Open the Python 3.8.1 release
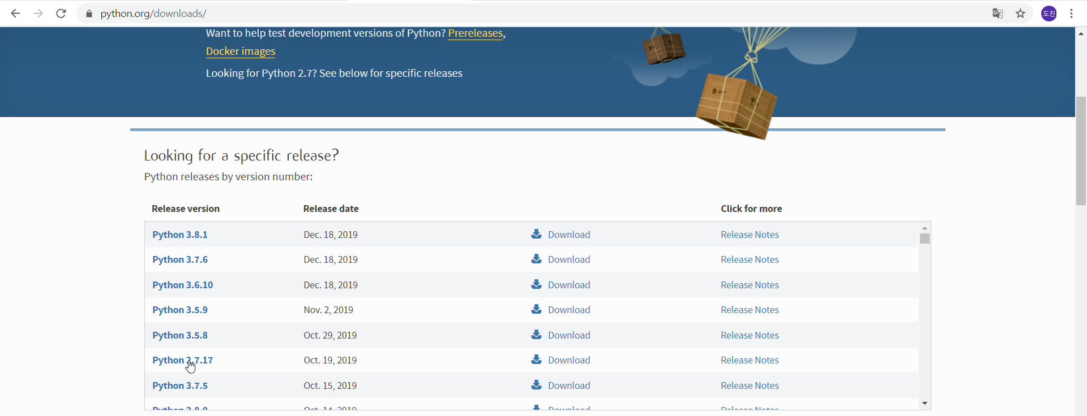 [x=180, y=235]
